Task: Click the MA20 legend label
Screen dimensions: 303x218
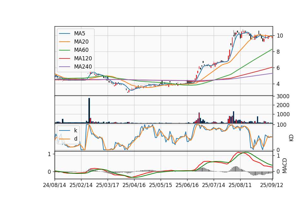Action: click(81, 42)
